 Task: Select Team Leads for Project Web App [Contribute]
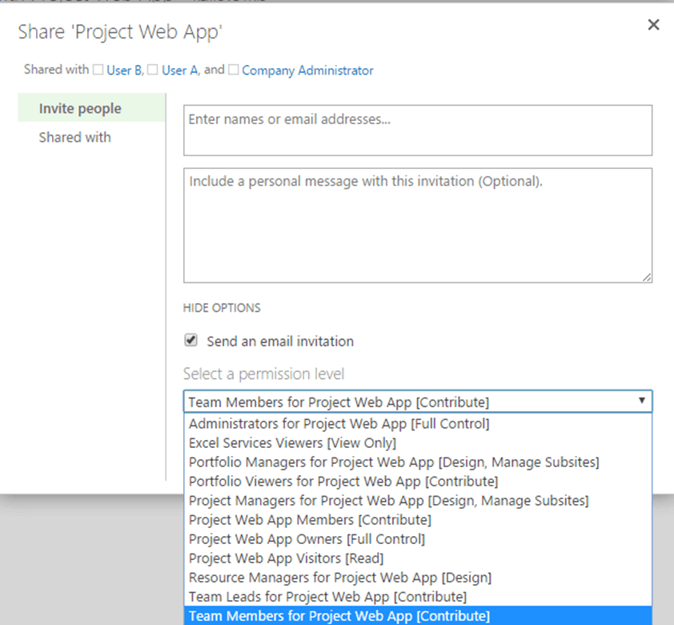pyautogui.click(x=418, y=597)
